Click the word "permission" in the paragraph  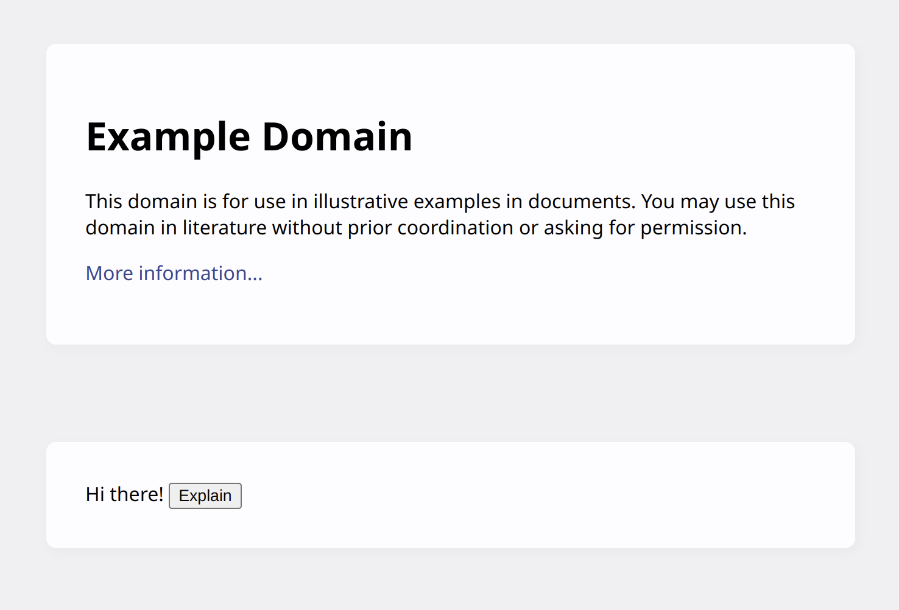pos(691,228)
